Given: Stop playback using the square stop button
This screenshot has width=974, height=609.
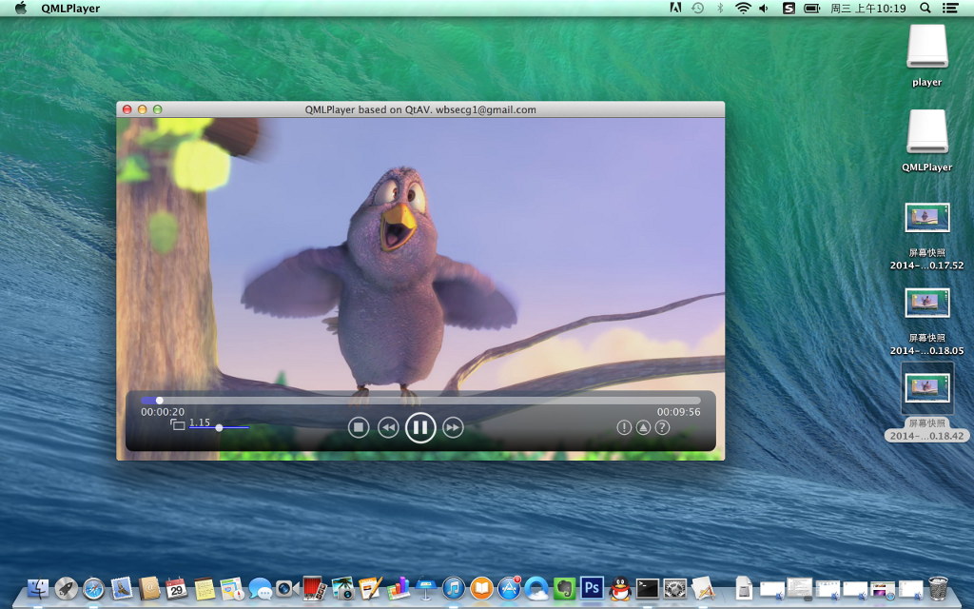Looking at the screenshot, I should pos(358,427).
